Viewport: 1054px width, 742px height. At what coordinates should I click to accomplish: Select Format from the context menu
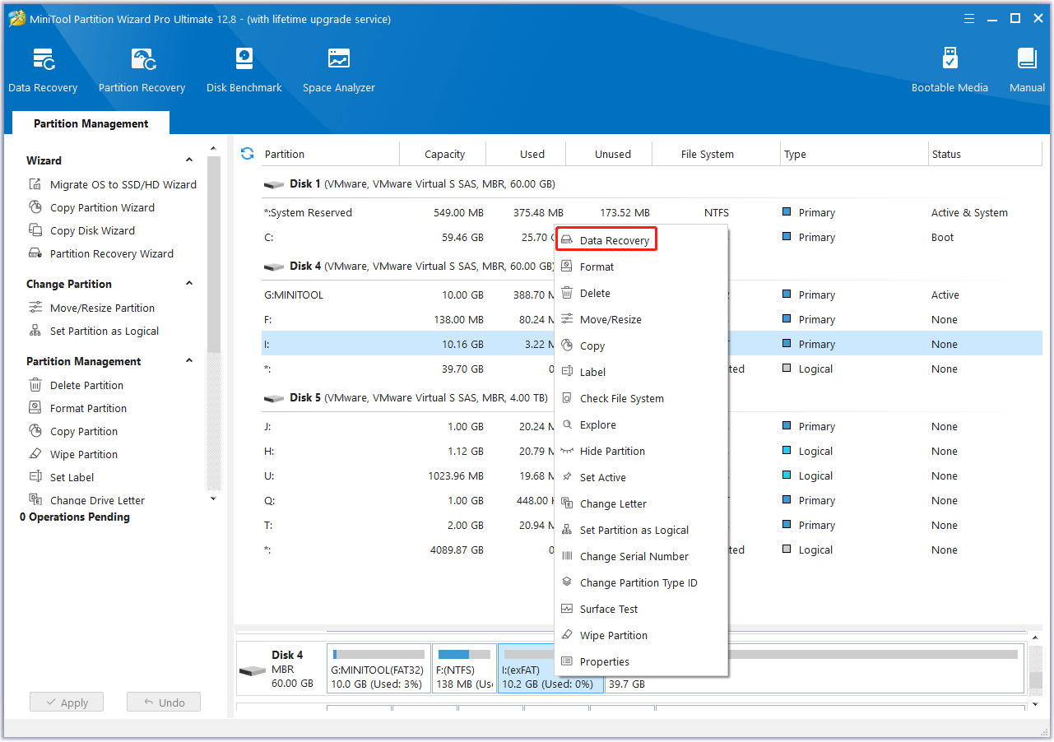tap(642, 267)
